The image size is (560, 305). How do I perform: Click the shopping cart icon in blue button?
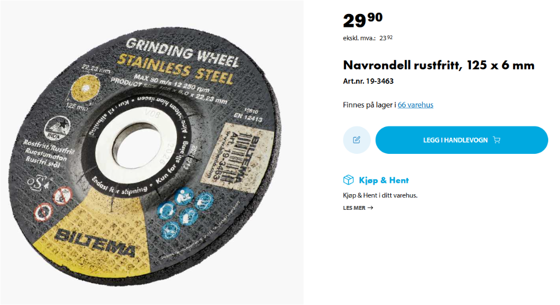click(496, 140)
